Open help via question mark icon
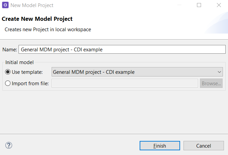The image size is (228, 155). click(9, 145)
